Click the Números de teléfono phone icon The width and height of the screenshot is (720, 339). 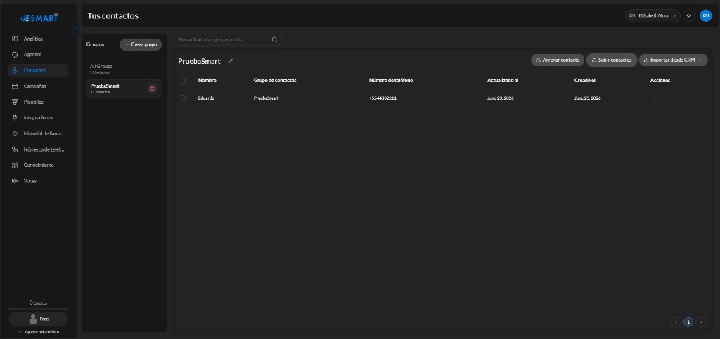point(15,149)
